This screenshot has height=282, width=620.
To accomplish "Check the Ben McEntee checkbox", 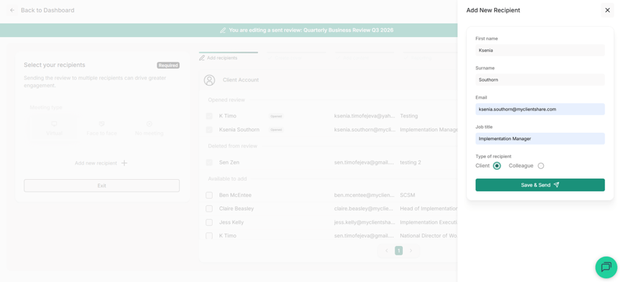I will click(x=209, y=195).
